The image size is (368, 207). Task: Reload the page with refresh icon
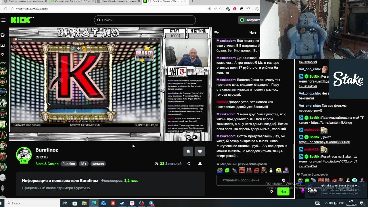click(6, 9)
